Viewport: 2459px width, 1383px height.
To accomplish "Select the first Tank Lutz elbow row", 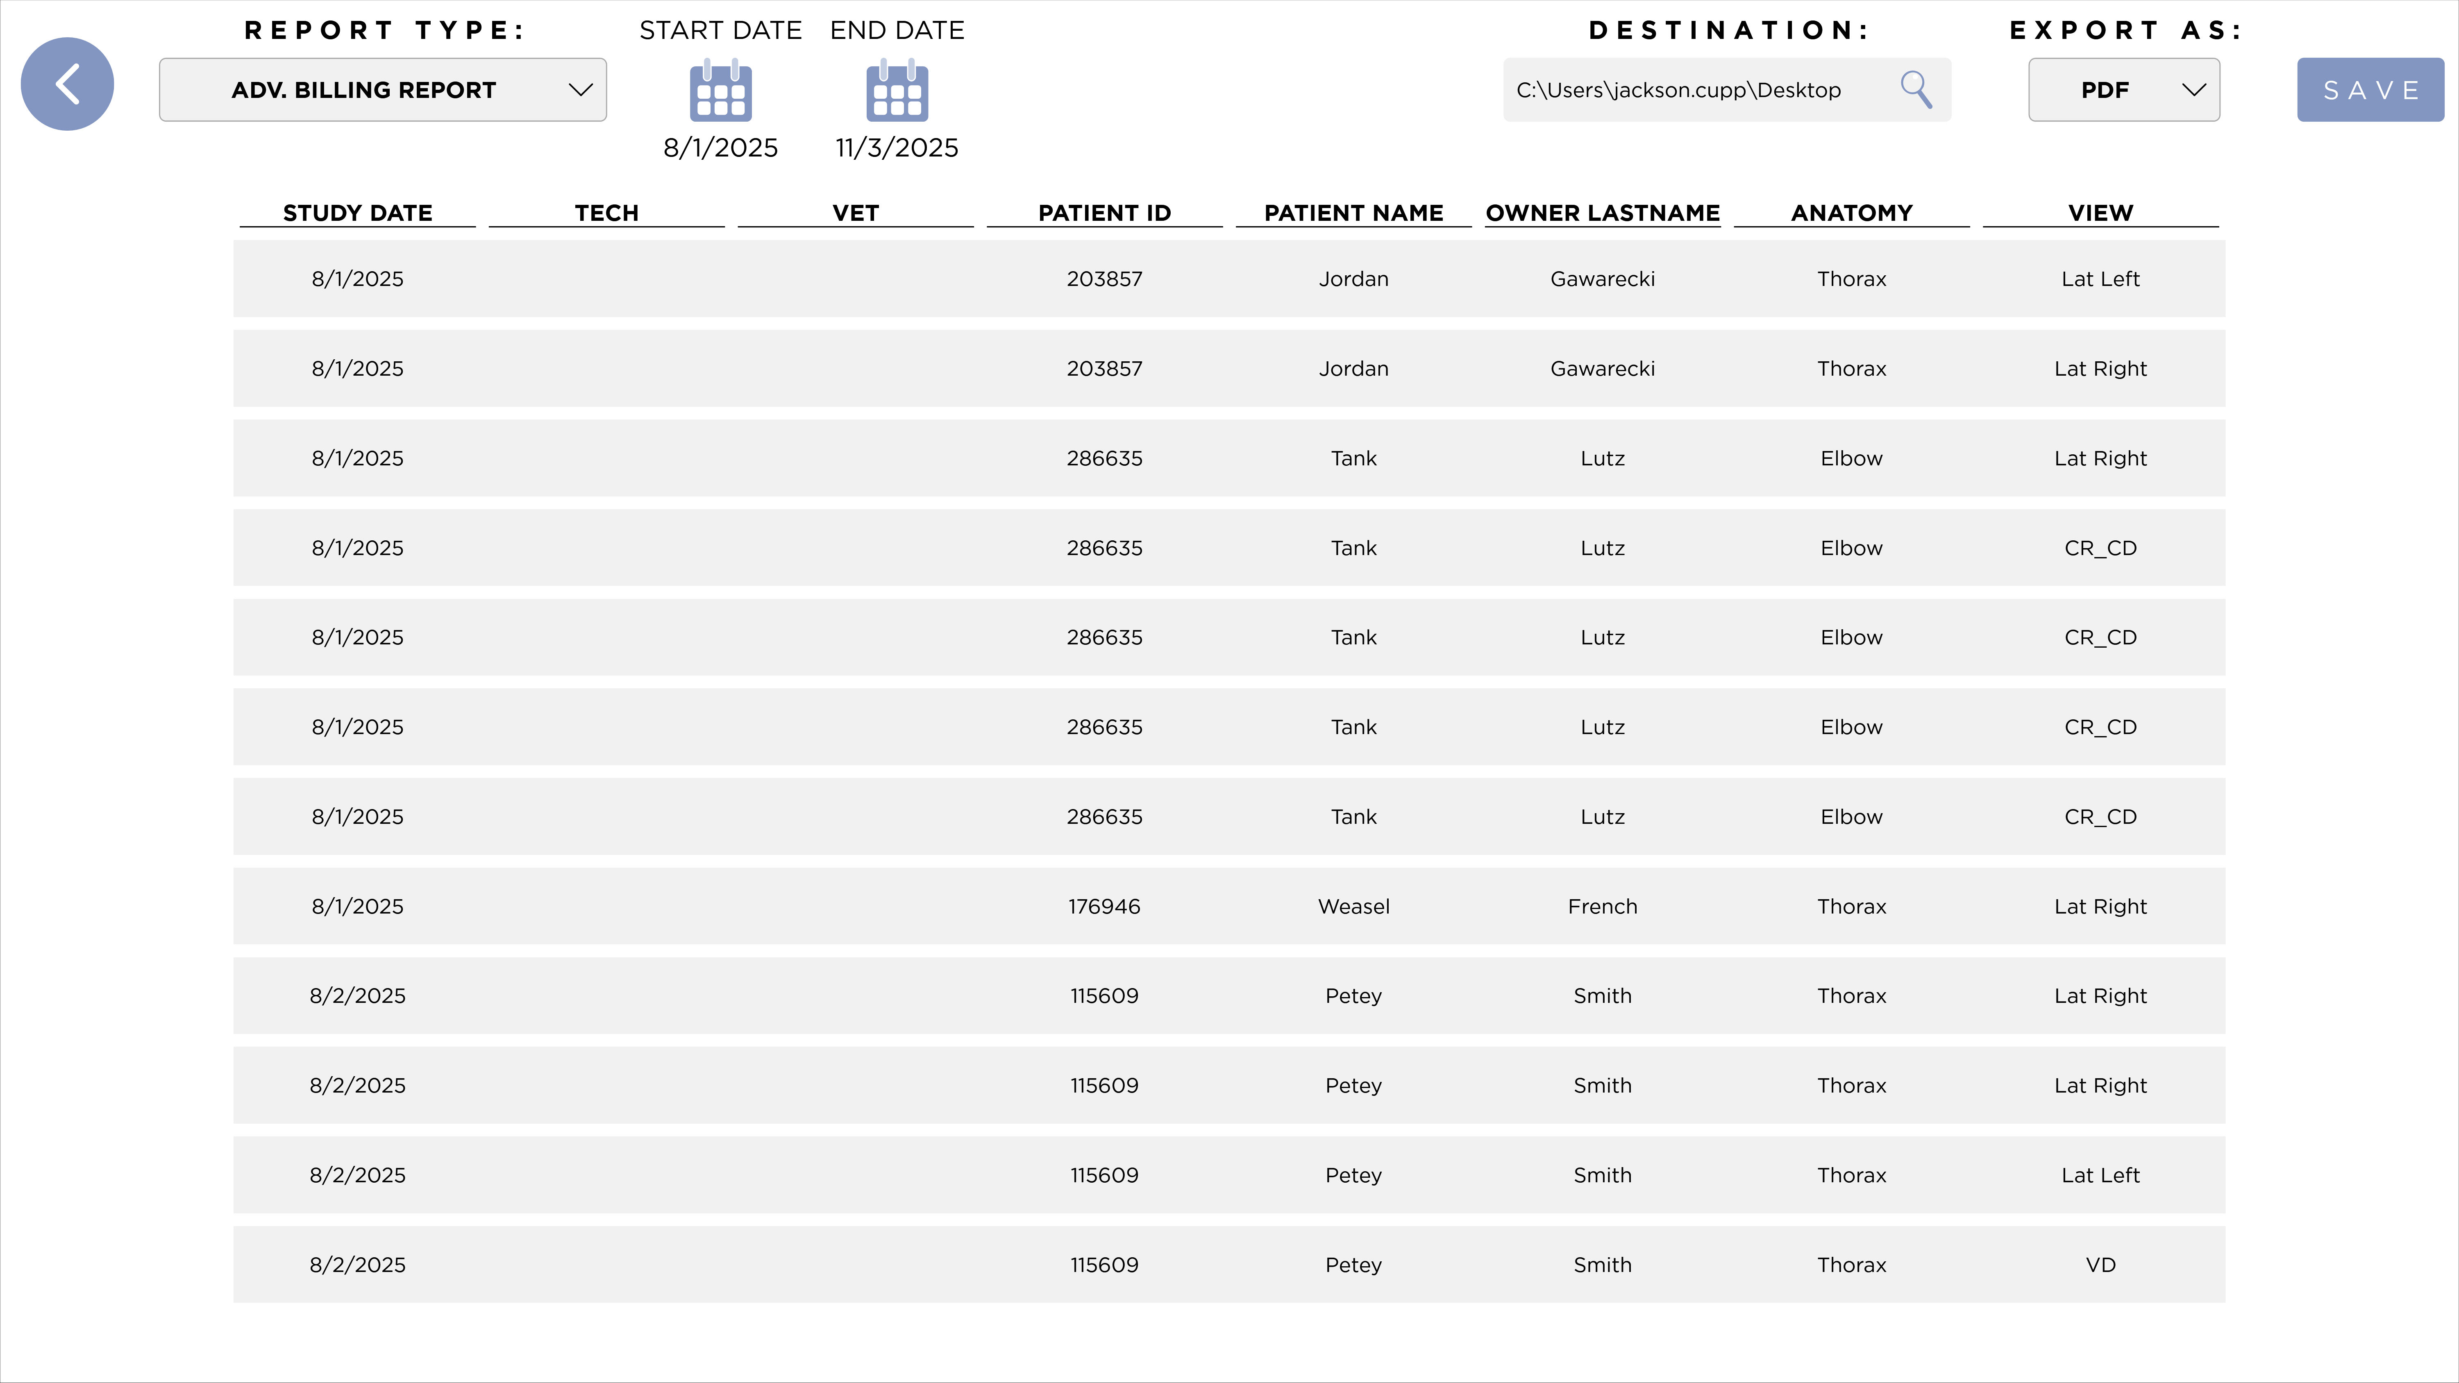I will pos(1229,457).
